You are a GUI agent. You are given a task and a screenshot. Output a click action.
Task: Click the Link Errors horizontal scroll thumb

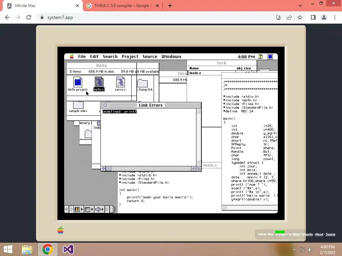109,168
